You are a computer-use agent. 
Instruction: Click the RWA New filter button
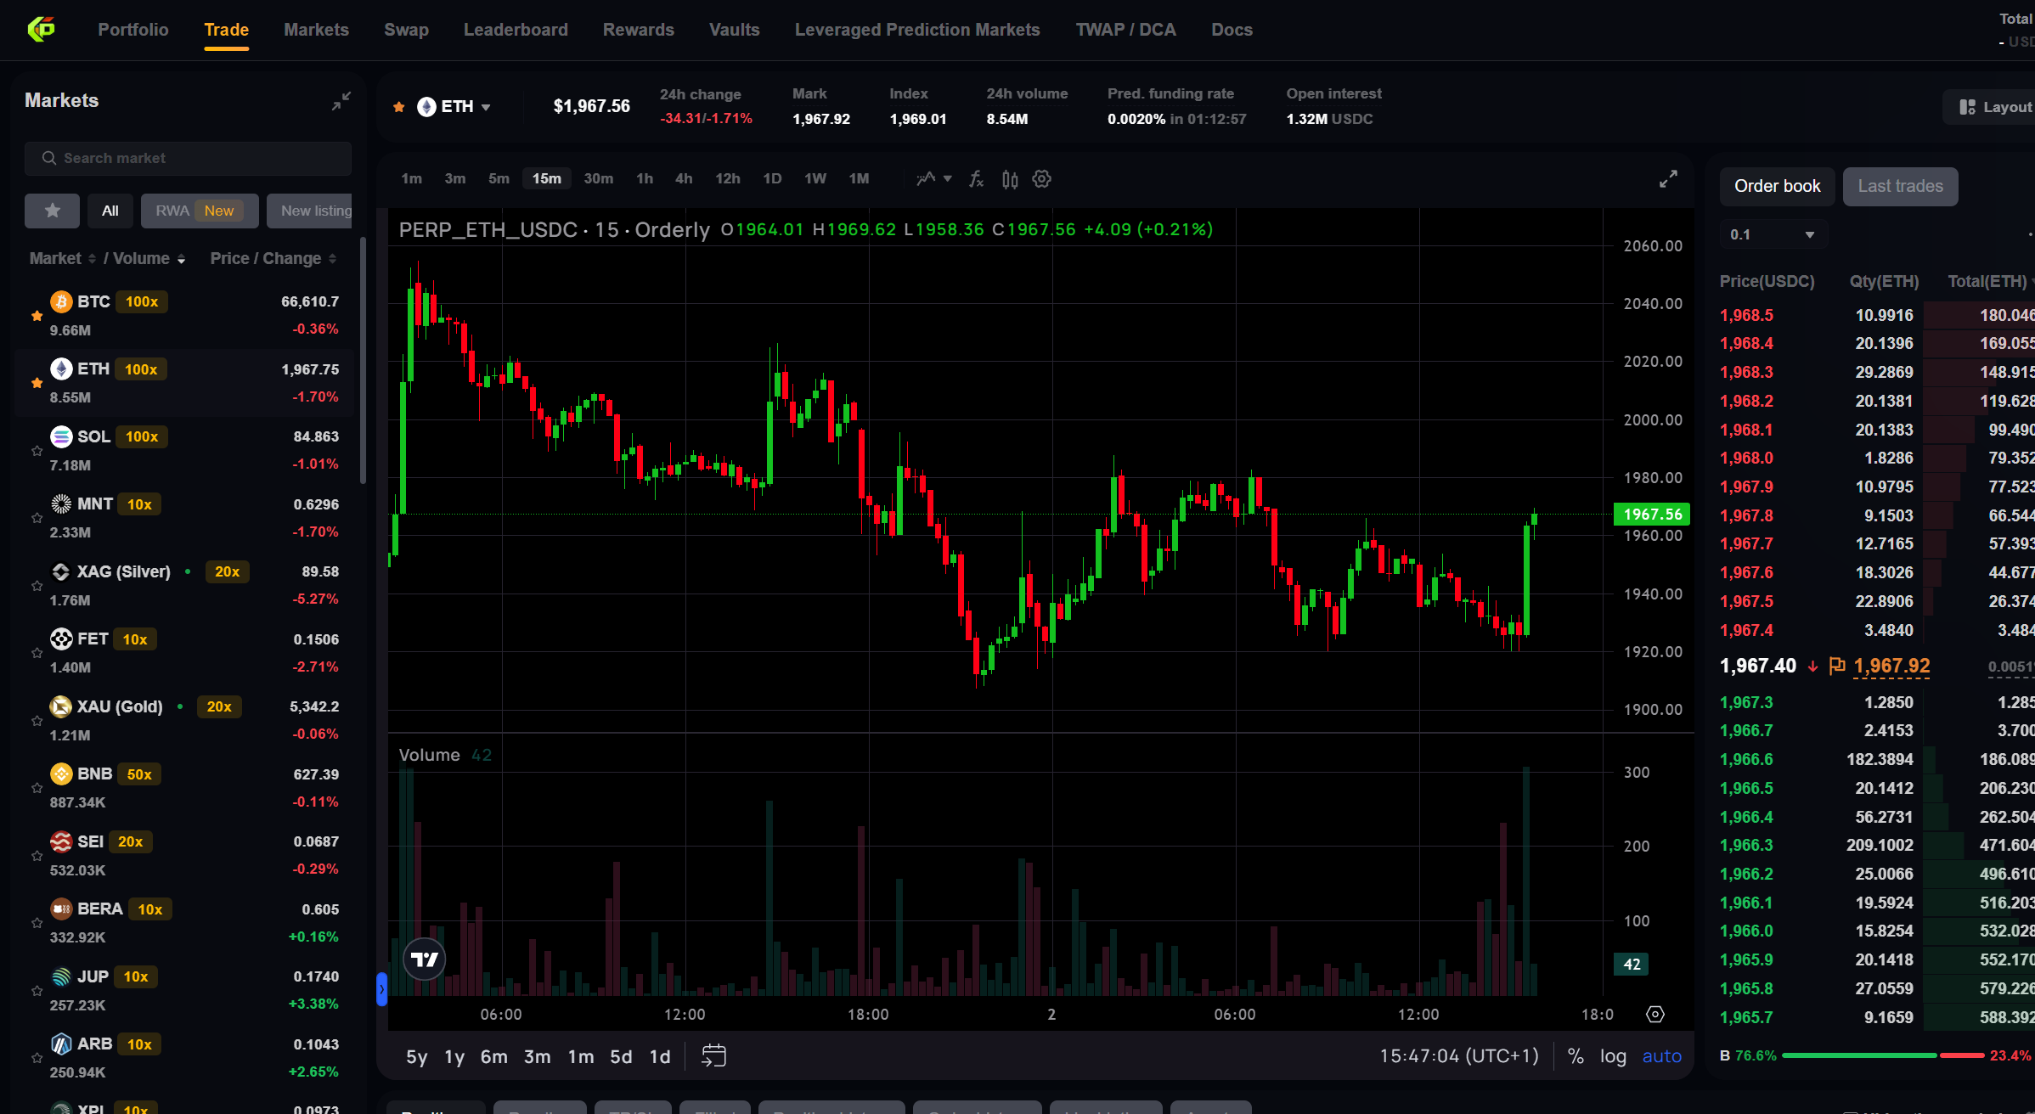[200, 211]
